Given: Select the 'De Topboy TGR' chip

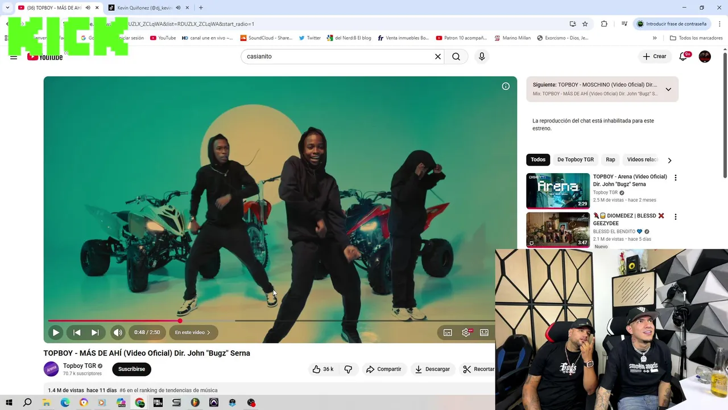Looking at the screenshot, I should pyautogui.click(x=576, y=159).
